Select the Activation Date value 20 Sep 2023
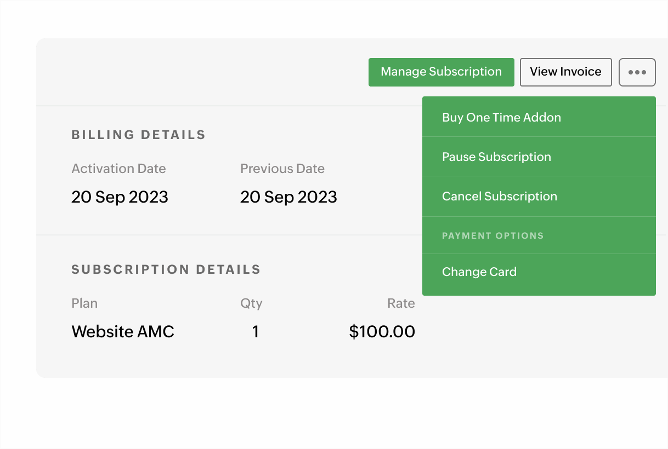668x449 pixels. (120, 197)
